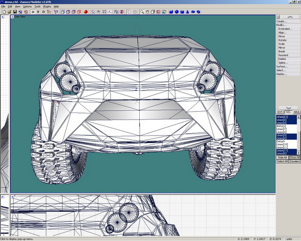The width and height of the screenshot is (301, 241).
Task: Click the blue cone primitive icon
Action: coord(188,12)
